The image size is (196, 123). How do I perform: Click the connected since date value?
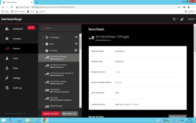coord(127,104)
